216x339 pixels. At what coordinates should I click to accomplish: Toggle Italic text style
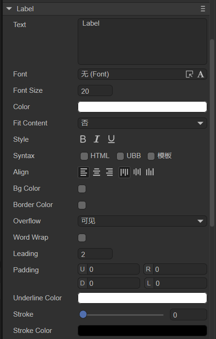pos(97,139)
